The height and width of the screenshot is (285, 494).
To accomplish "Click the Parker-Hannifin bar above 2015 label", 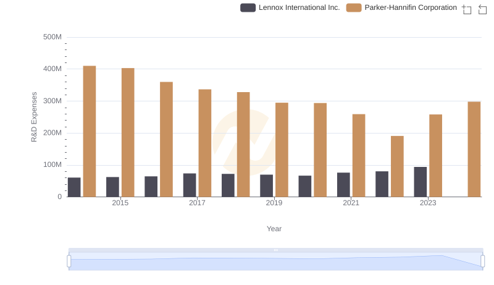I will pos(128,132).
